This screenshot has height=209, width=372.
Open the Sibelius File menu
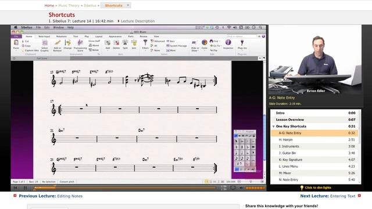(38, 27)
